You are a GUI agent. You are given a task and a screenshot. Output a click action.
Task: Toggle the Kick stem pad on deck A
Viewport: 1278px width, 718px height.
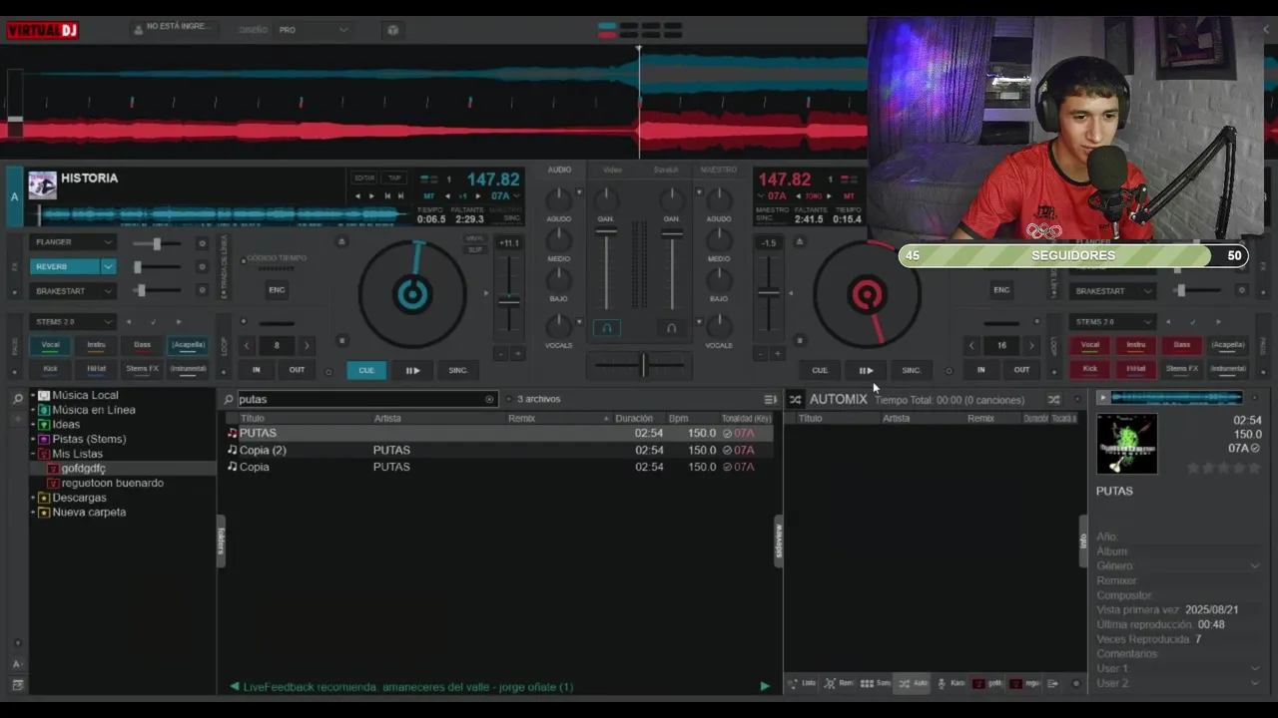[50, 369]
